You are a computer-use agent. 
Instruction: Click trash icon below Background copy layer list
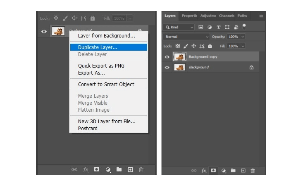(253, 170)
